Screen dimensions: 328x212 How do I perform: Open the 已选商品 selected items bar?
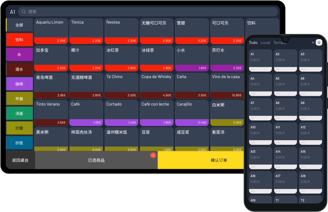(x=96, y=160)
